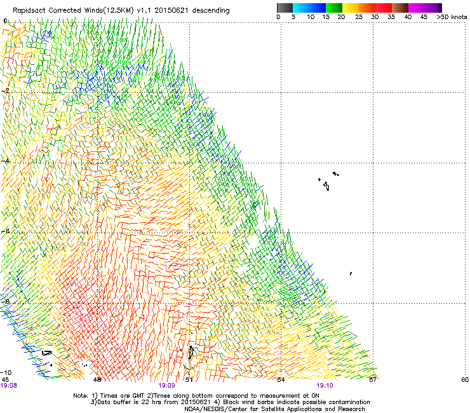Viewport: 470px width, 413px height.
Task: Pick the cyan-blue 5-15 knots legend swatch
Action: click(x=309, y=8)
